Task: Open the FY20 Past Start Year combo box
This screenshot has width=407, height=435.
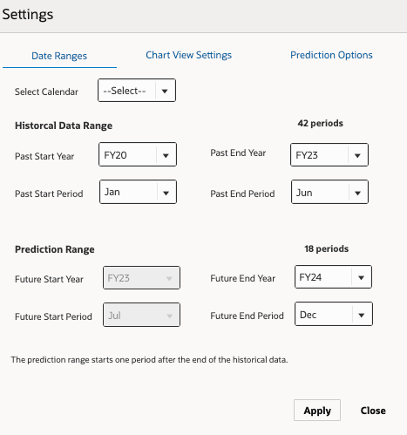Action: click(138, 154)
